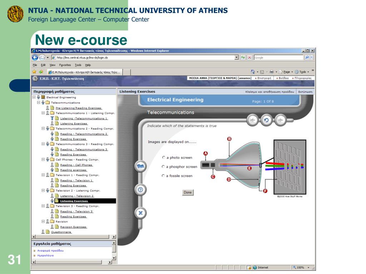366x274 pixels.
Task: Click the red Stop loading icon
Action: tap(249, 57)
